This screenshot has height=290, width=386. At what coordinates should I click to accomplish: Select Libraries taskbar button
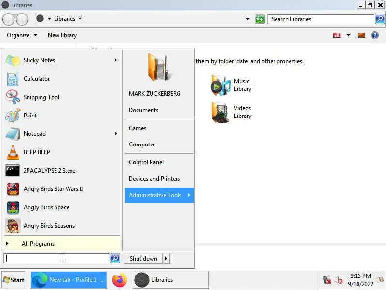(x=171, y=280)
